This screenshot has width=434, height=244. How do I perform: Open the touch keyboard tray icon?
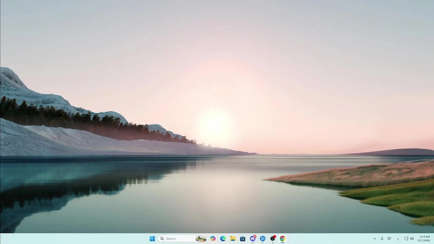[389, 239]
